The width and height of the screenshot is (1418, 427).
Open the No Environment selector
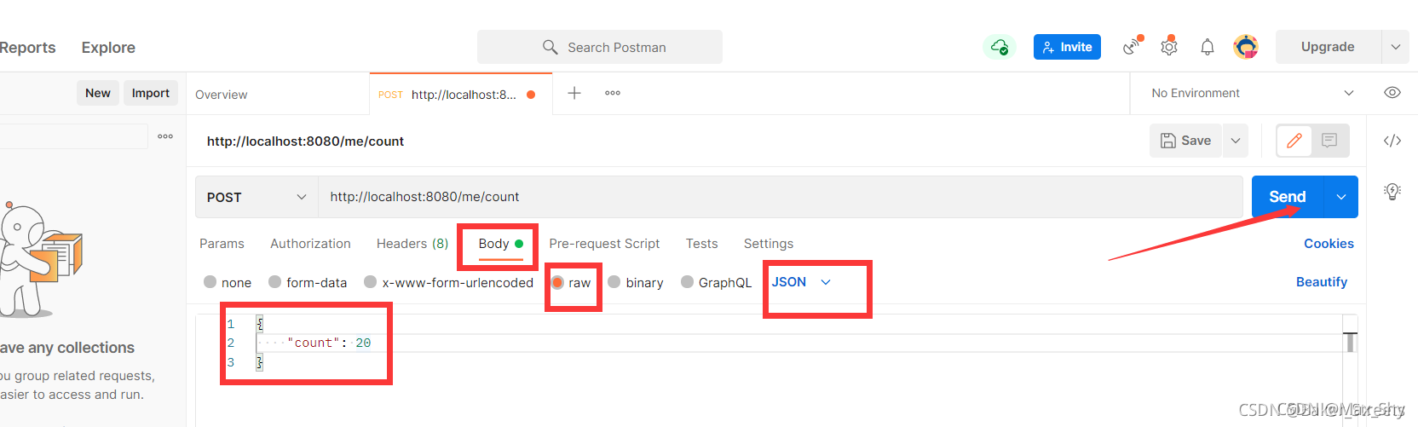(x=1252, y=93)
